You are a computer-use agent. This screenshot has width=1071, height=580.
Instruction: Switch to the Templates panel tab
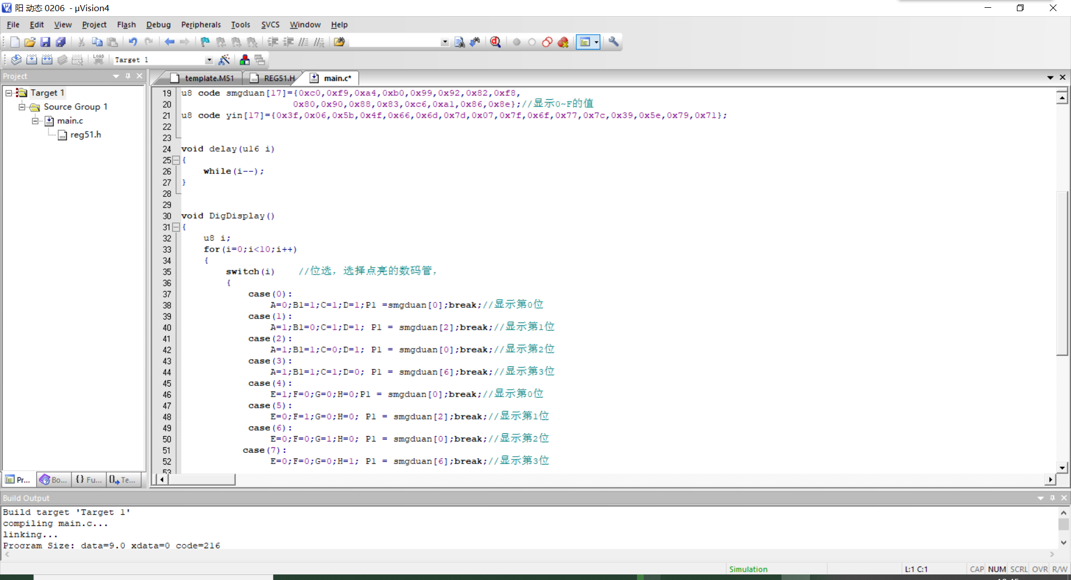(123, 480)
